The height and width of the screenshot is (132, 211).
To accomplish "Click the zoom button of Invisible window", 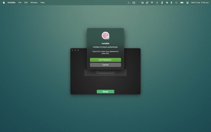I will click(78, 50).
